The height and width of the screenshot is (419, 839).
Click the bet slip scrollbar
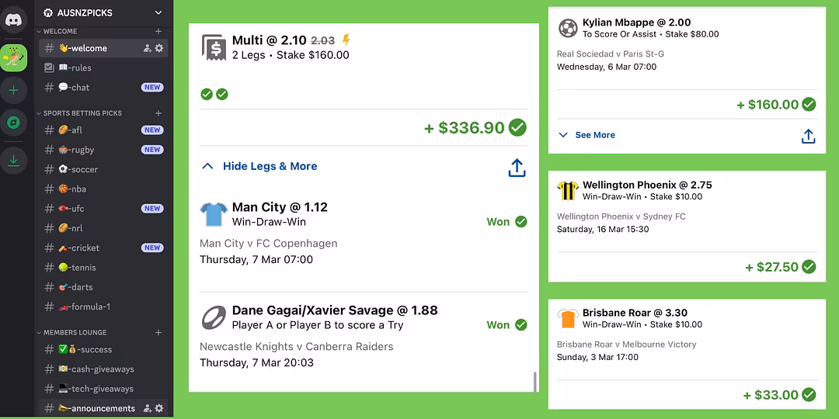click(x=534, y=382)
